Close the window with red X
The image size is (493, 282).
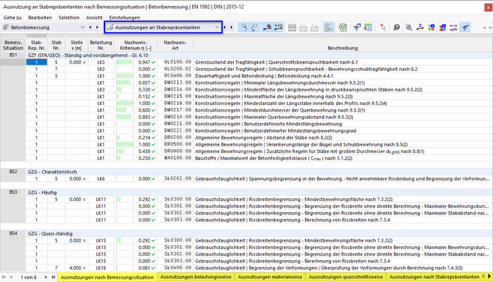pos(488,8)
